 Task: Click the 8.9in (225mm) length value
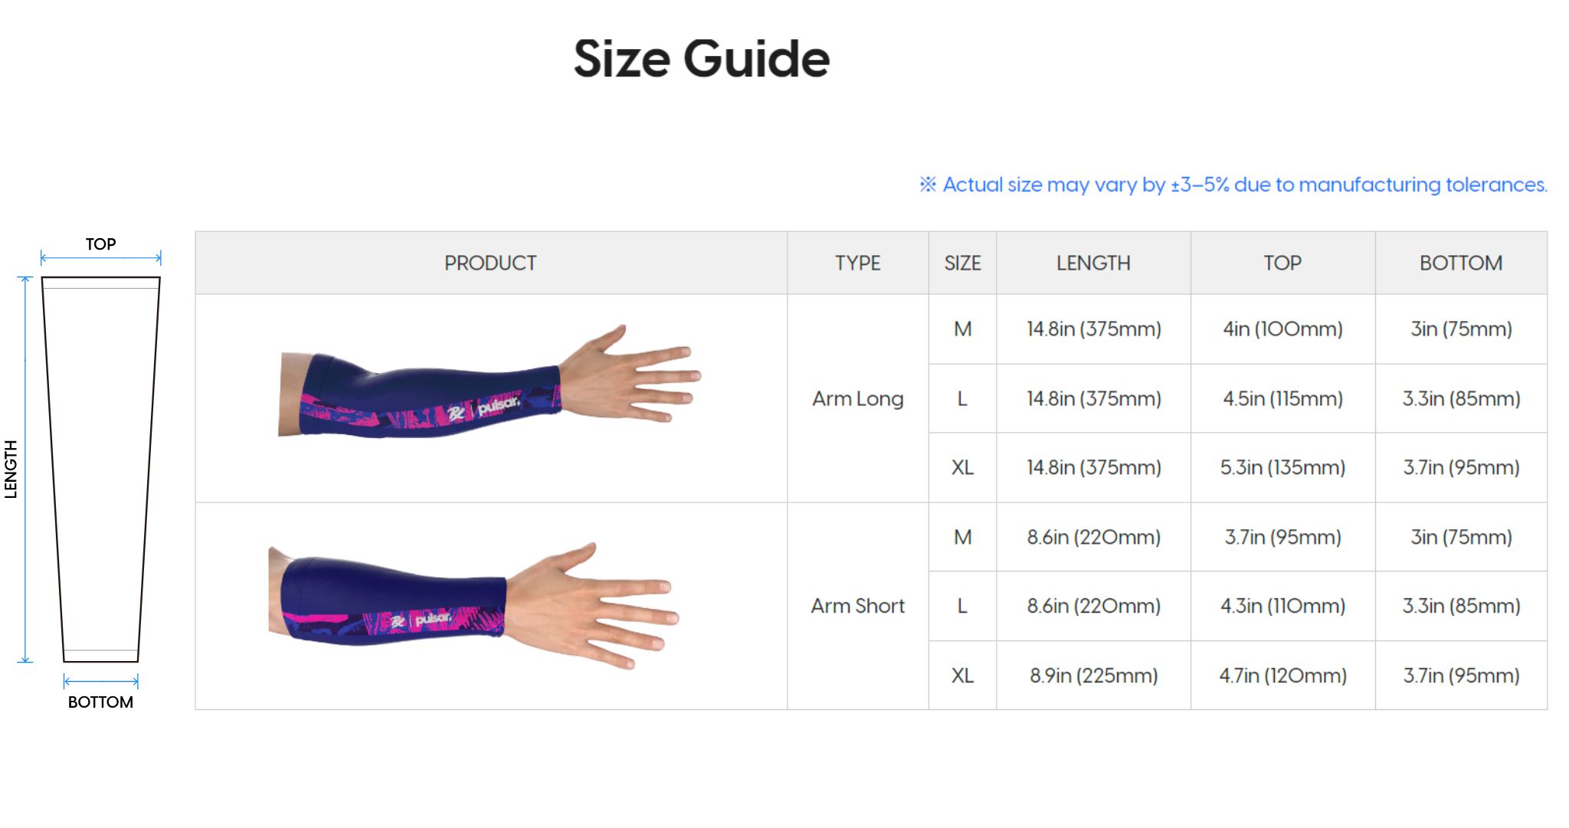click(1093, 676)
